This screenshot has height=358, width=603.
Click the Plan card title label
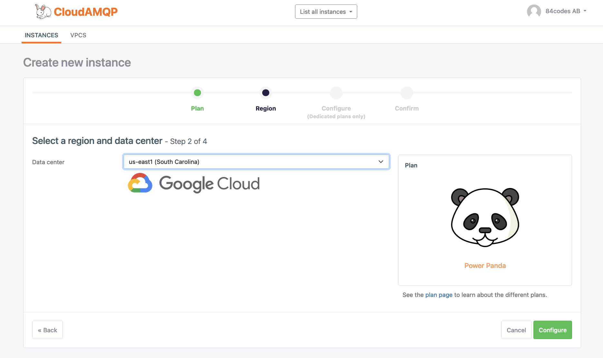click(x=411, y=166)
